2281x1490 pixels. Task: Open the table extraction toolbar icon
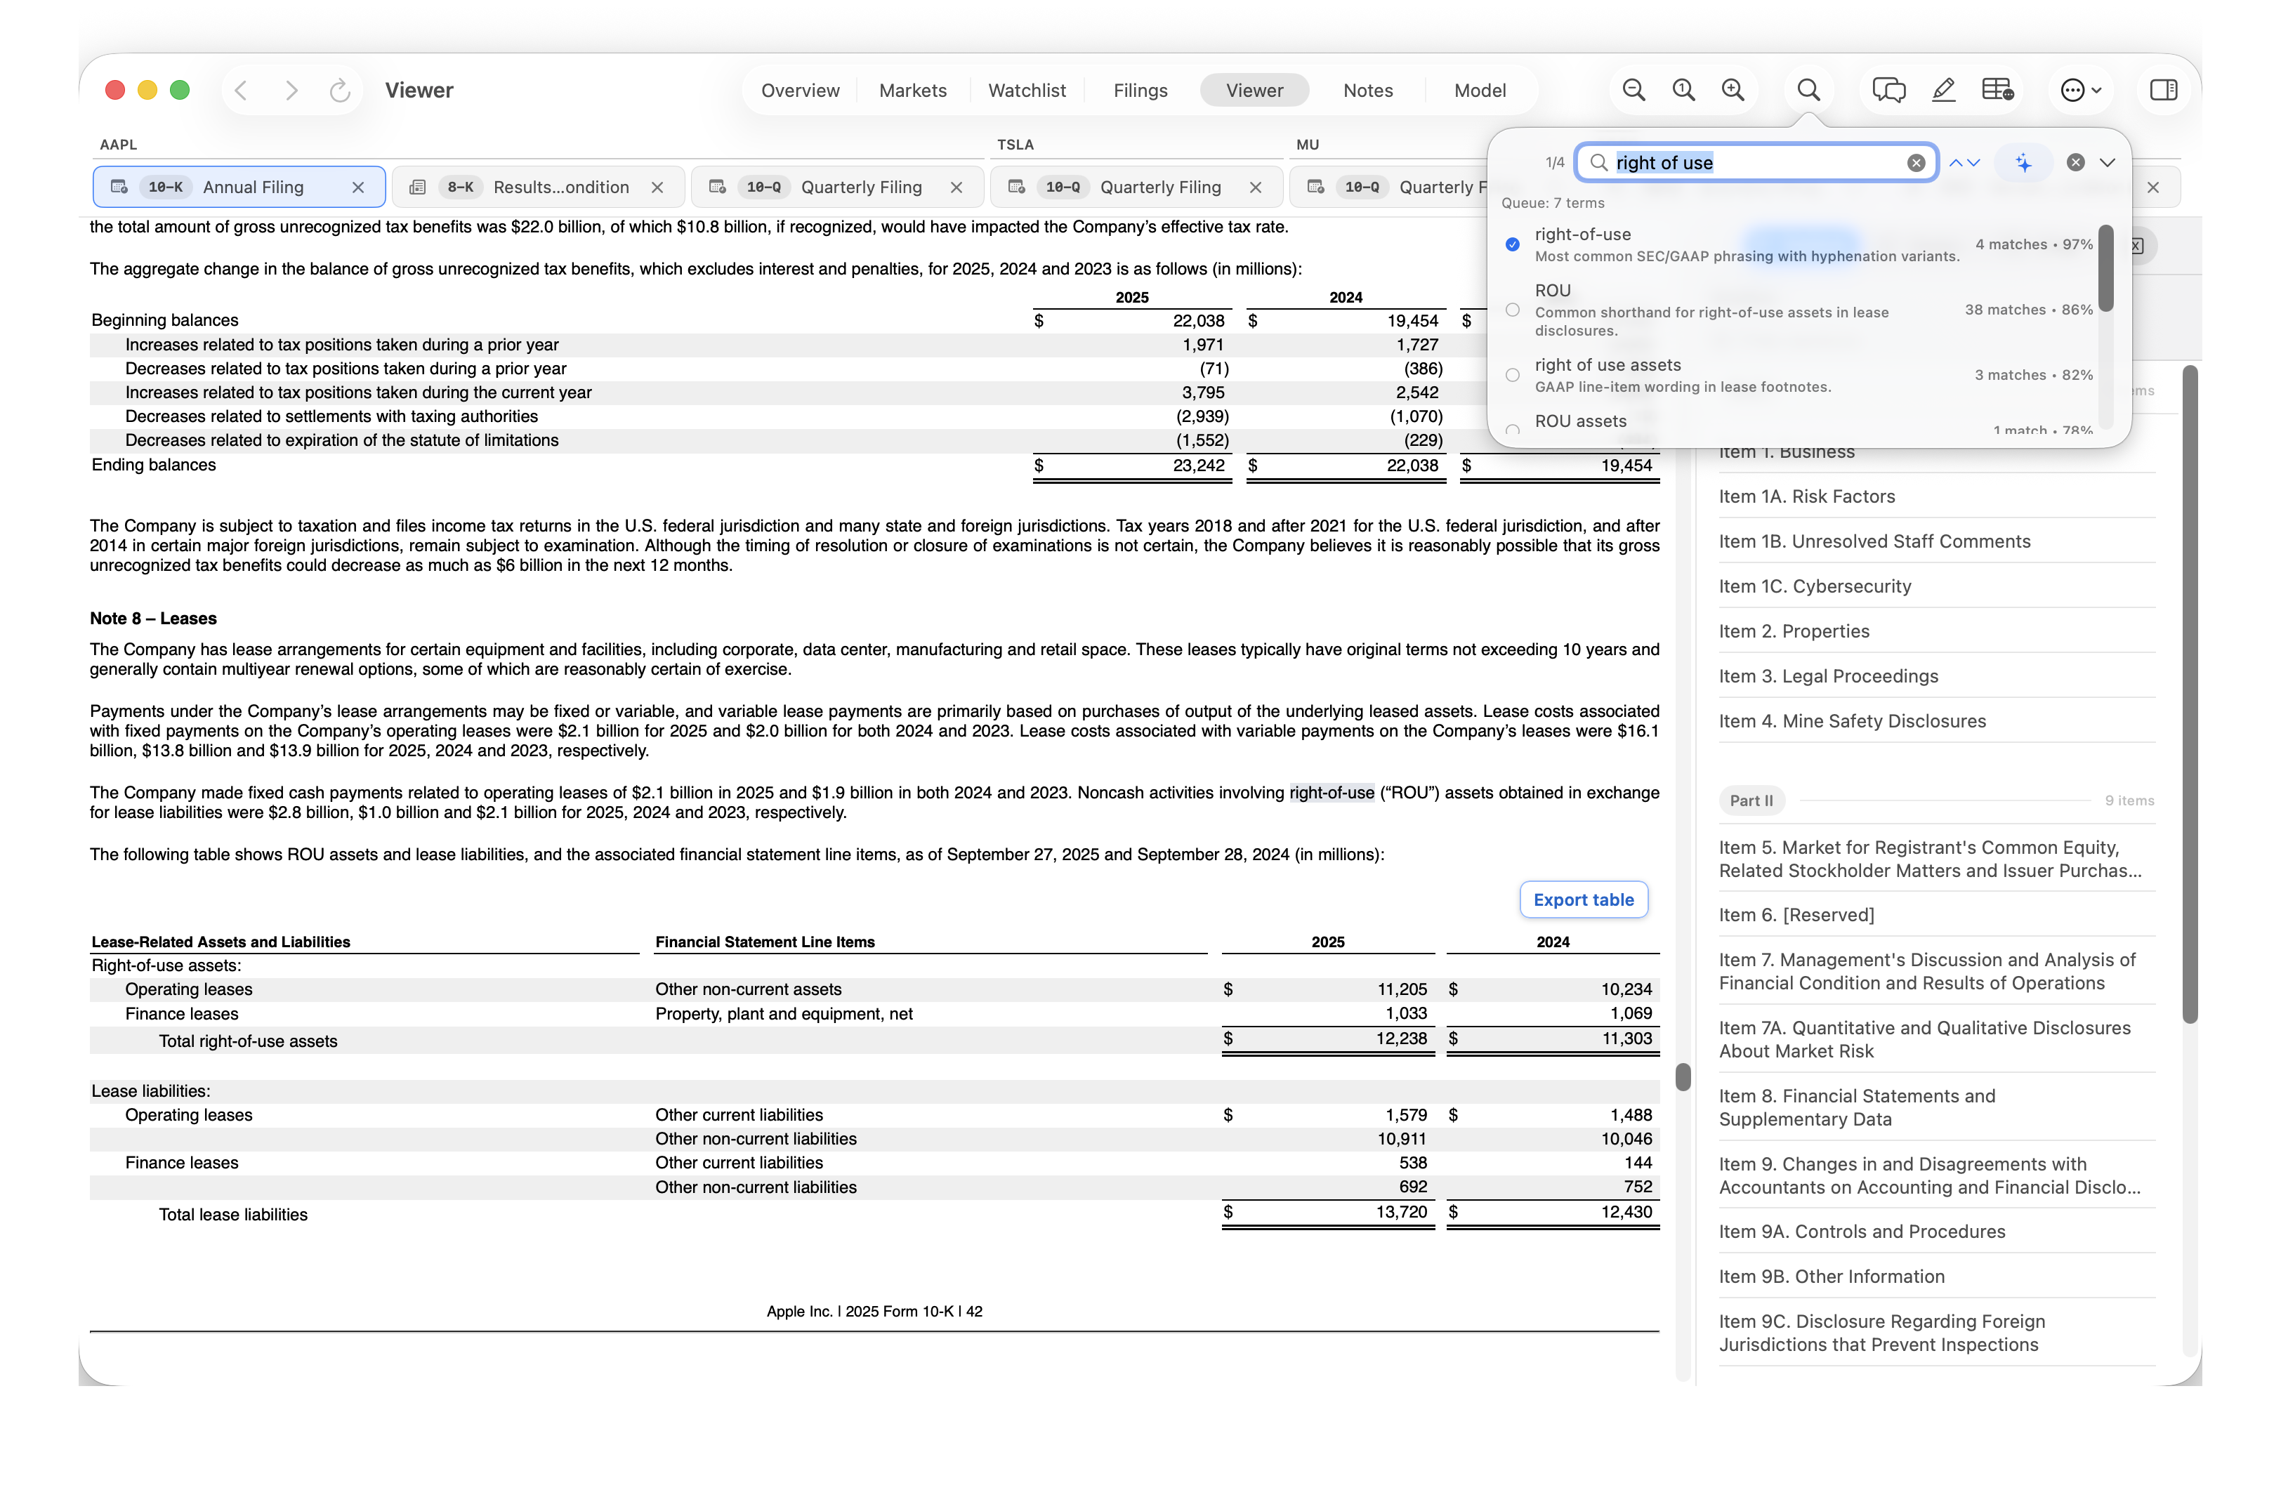(1997, 90)
